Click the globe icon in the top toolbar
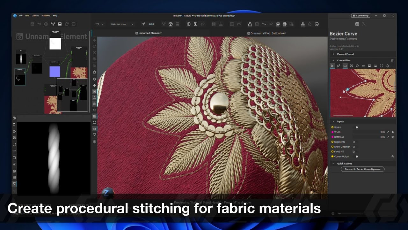Viewport: 408px width, 230px height. click(285, 24)
